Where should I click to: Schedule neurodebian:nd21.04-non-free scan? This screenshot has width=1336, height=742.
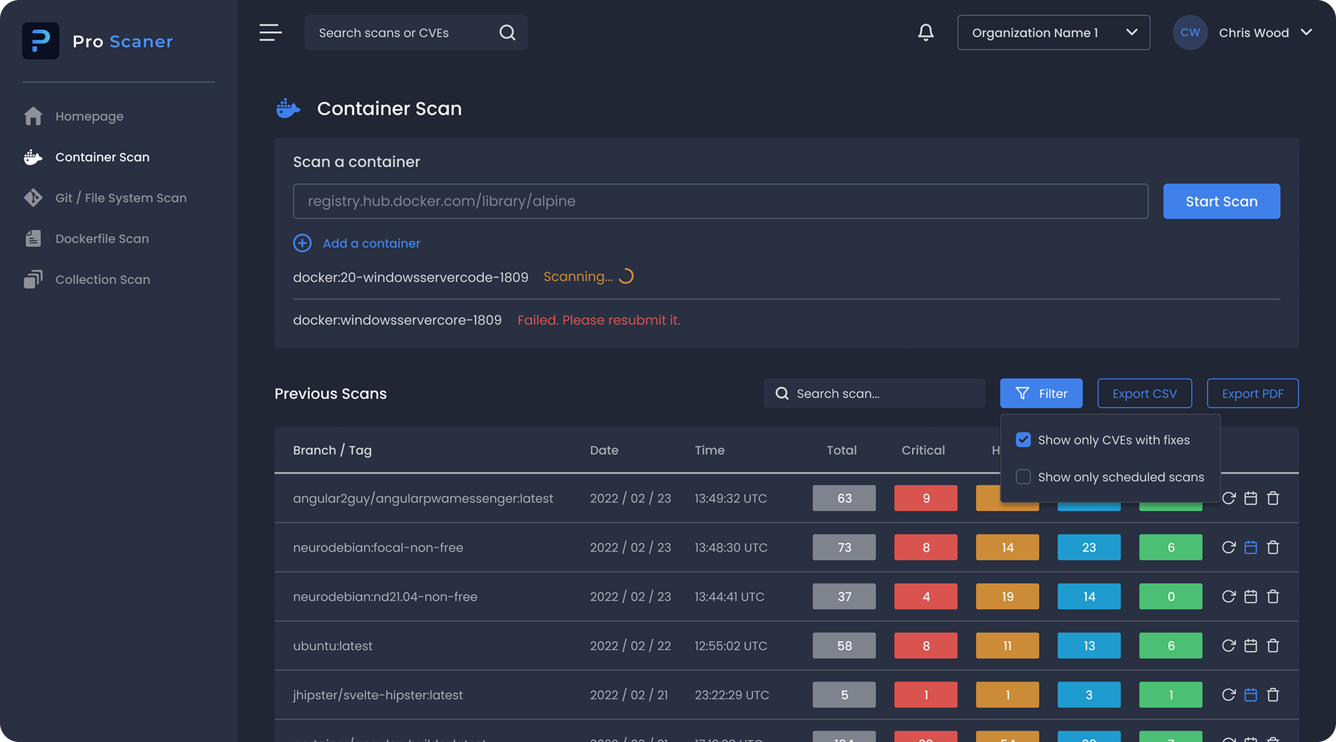[1250, 596]
